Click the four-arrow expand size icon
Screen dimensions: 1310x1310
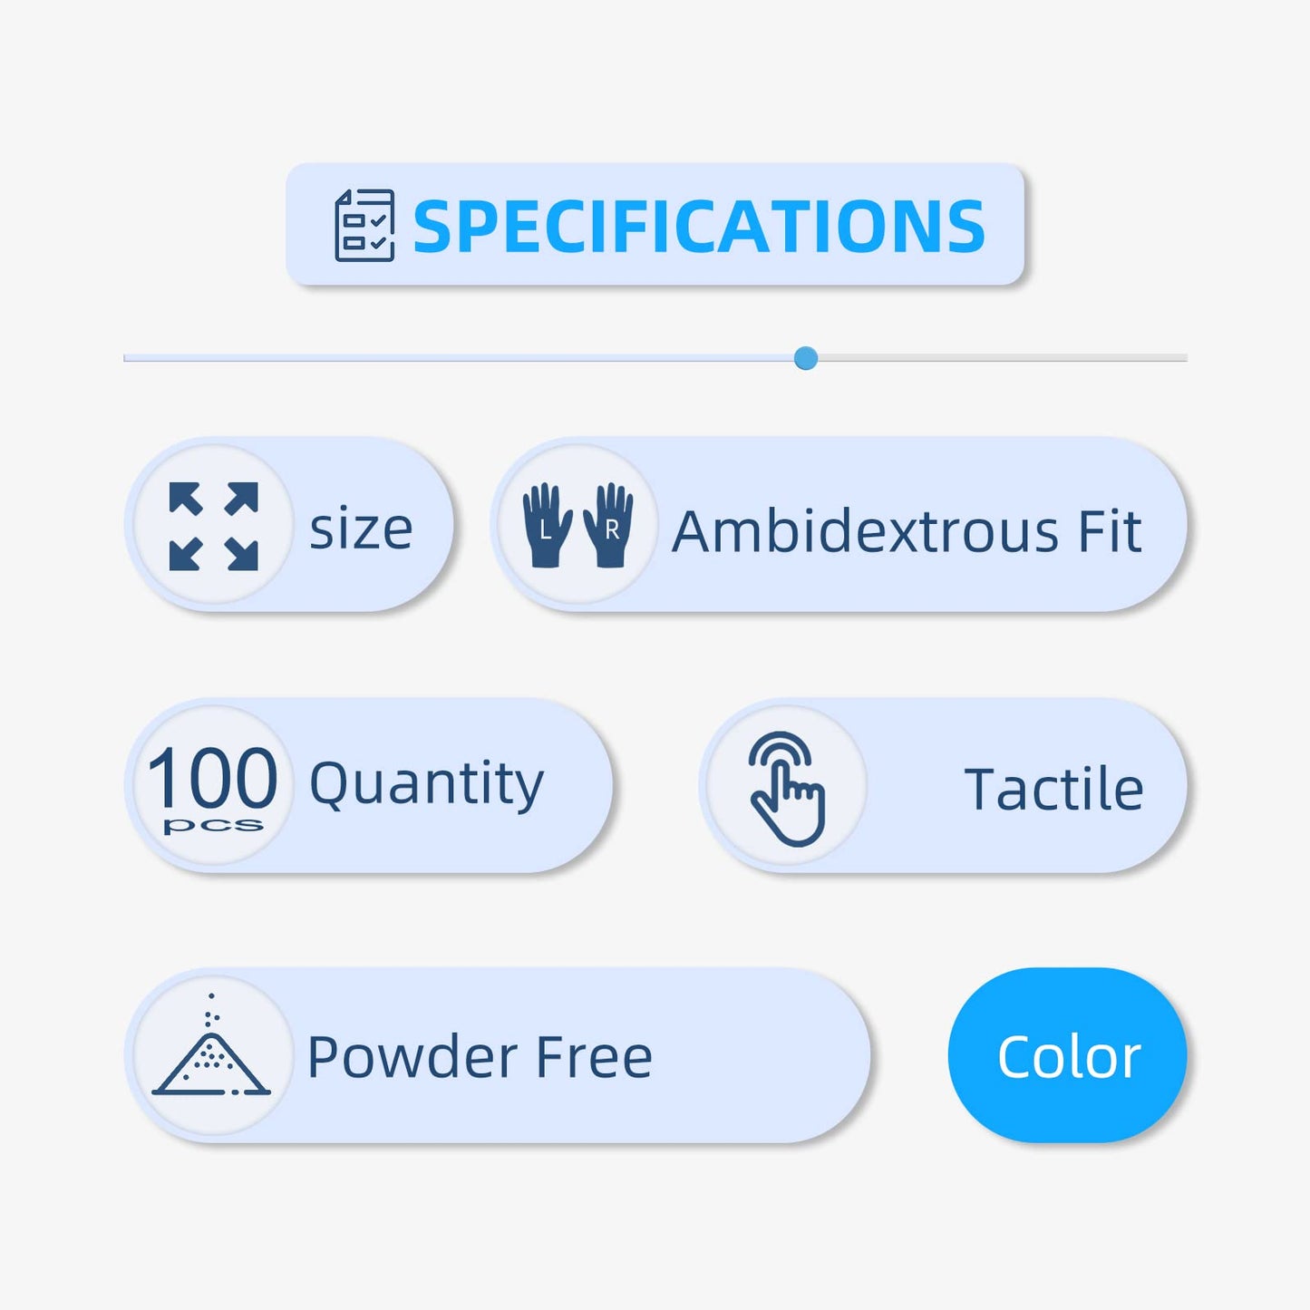[x=214, y=526]
